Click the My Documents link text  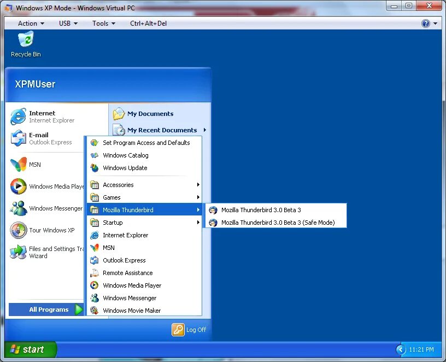point(150,114)
